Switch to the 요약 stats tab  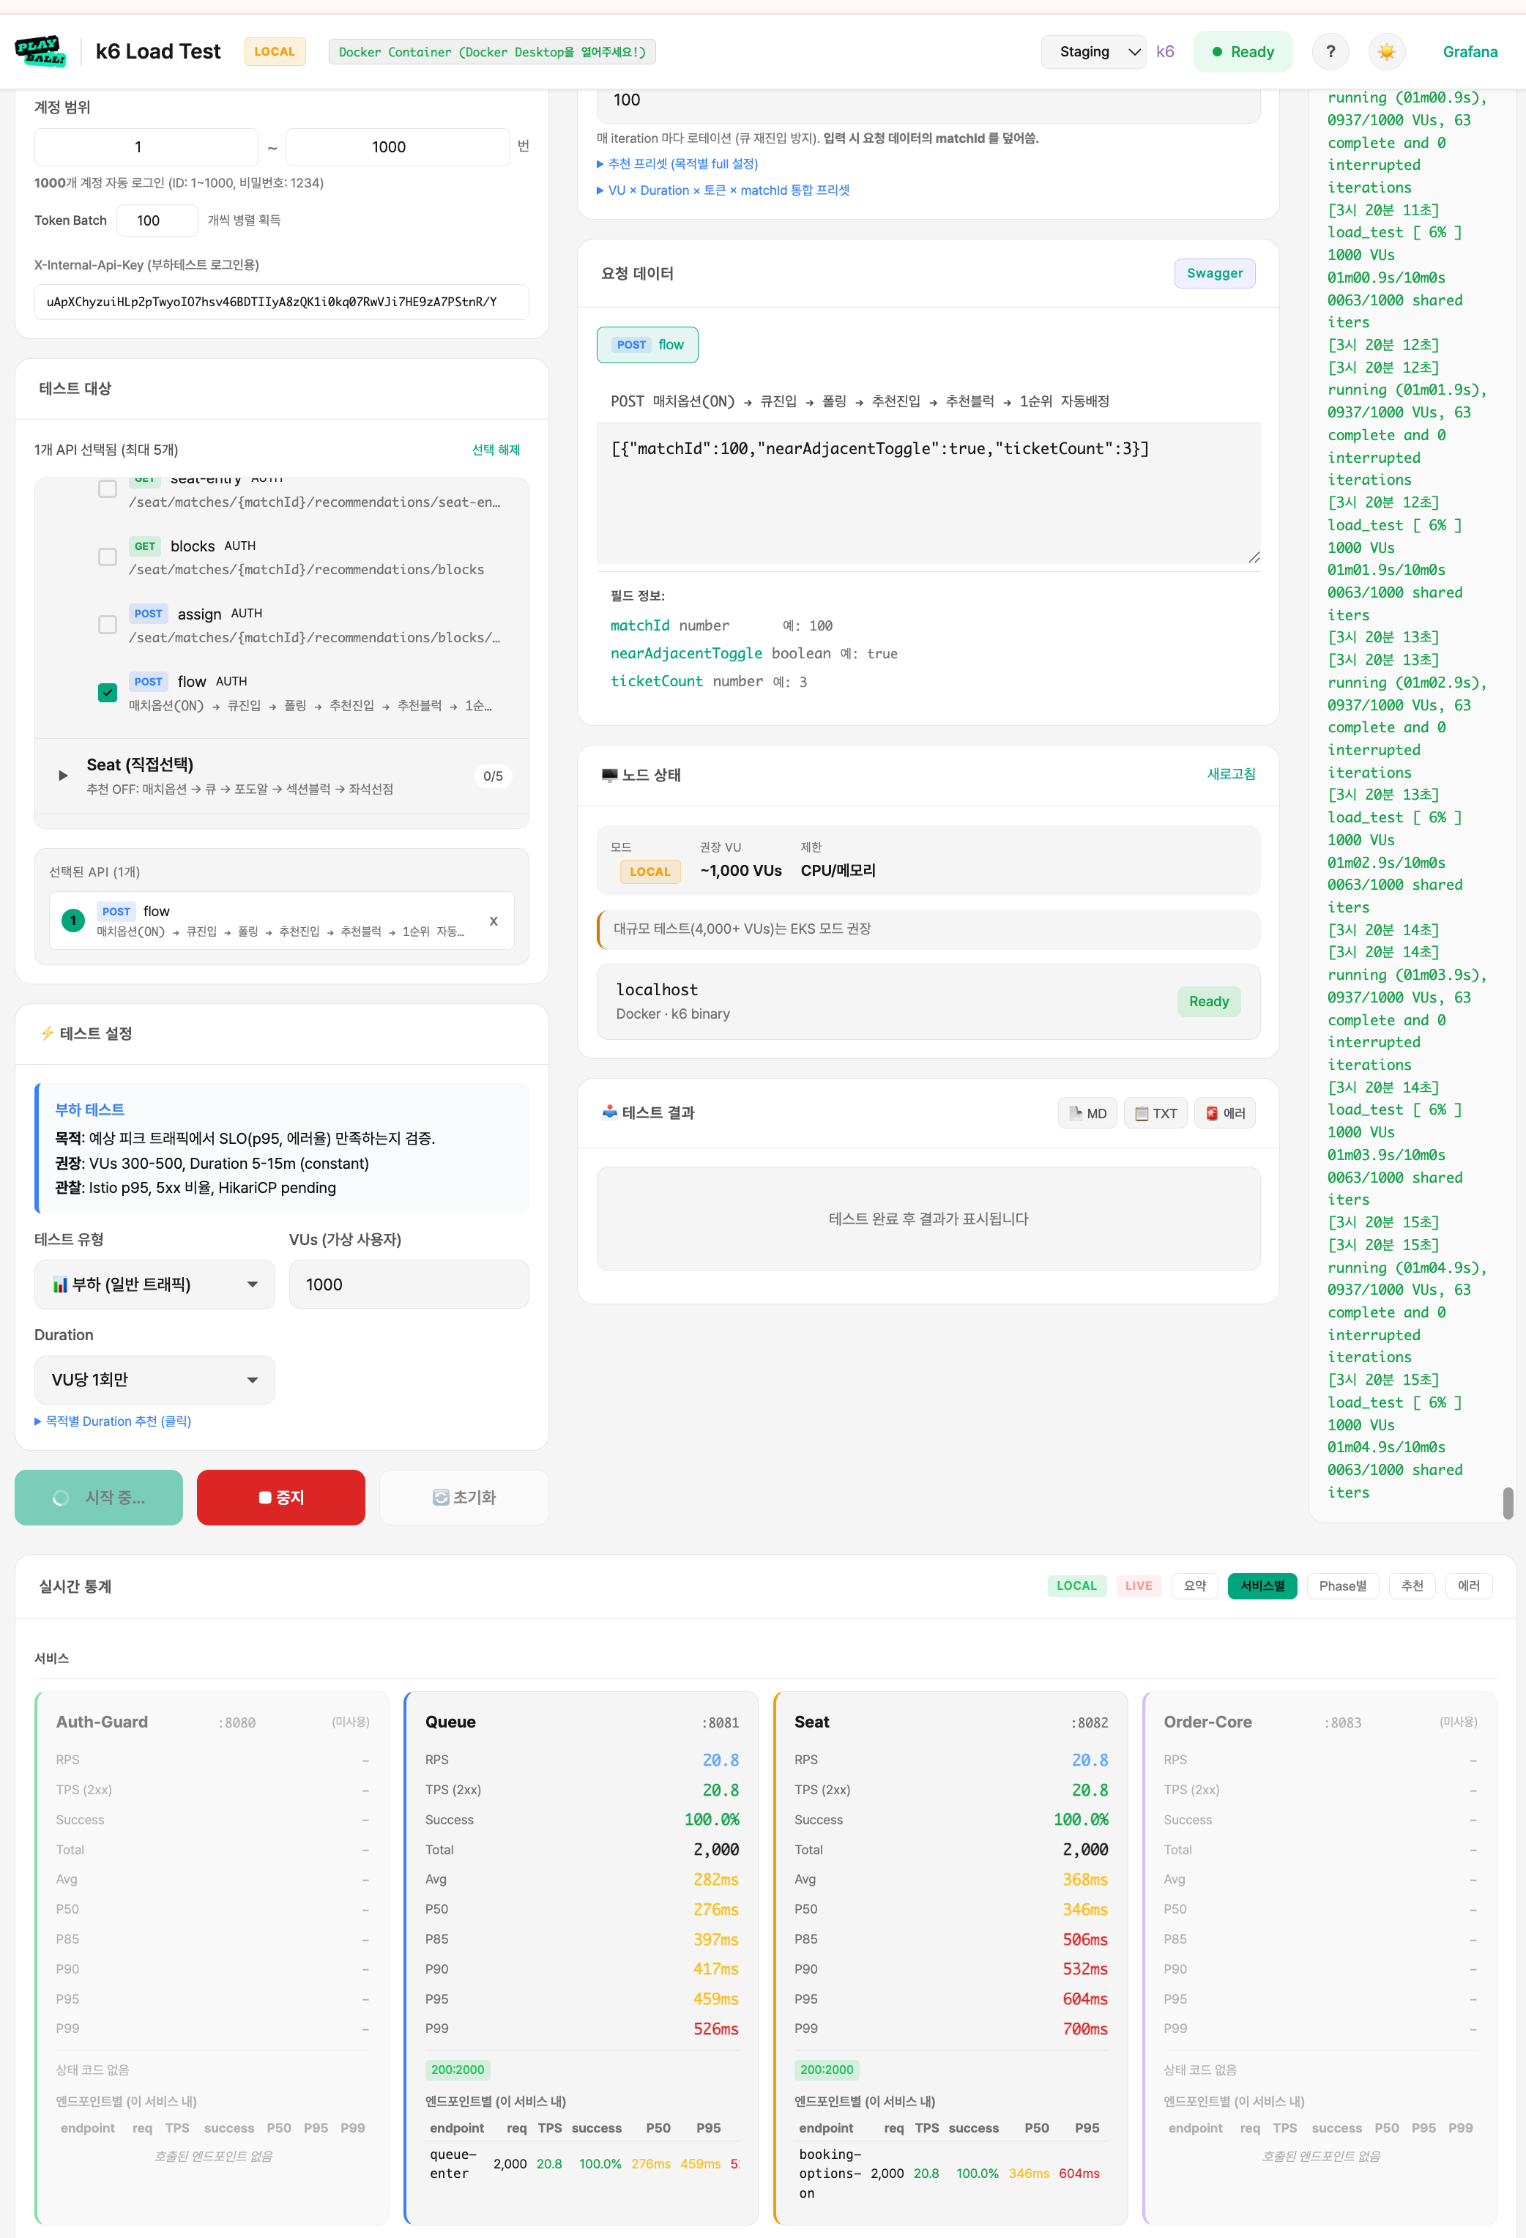(x=1195, y=1586)
